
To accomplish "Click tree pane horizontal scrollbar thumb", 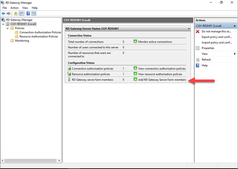I will click(31, 160).
